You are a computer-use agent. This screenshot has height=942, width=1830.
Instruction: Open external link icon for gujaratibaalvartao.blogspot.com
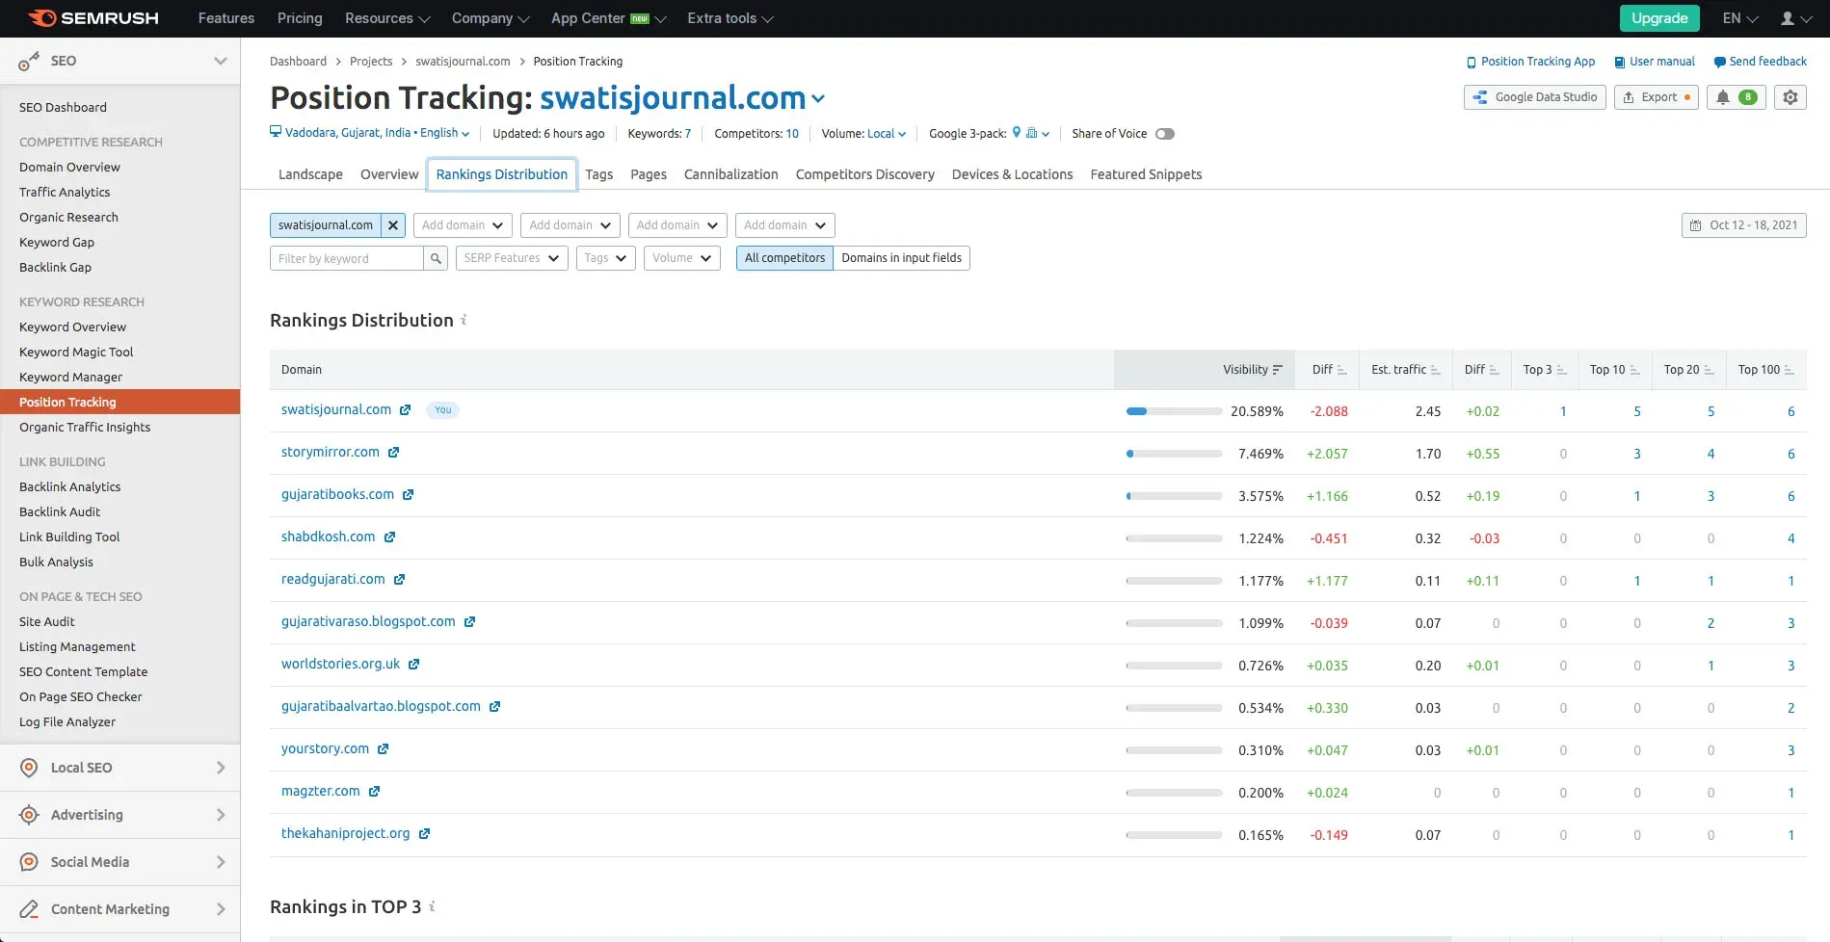494,707
